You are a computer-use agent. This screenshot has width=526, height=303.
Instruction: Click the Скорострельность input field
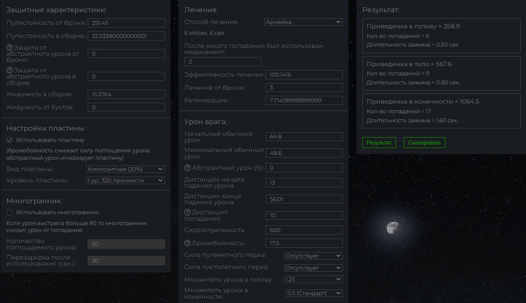(304, 230)
